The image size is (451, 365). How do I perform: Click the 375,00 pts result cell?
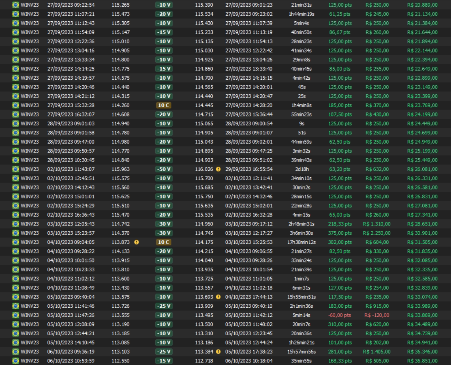[340, 233]
